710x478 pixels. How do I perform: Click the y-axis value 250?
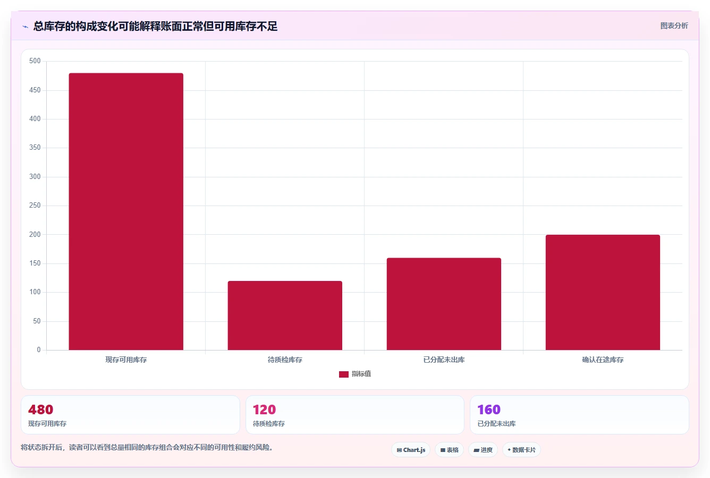[35, 206]
